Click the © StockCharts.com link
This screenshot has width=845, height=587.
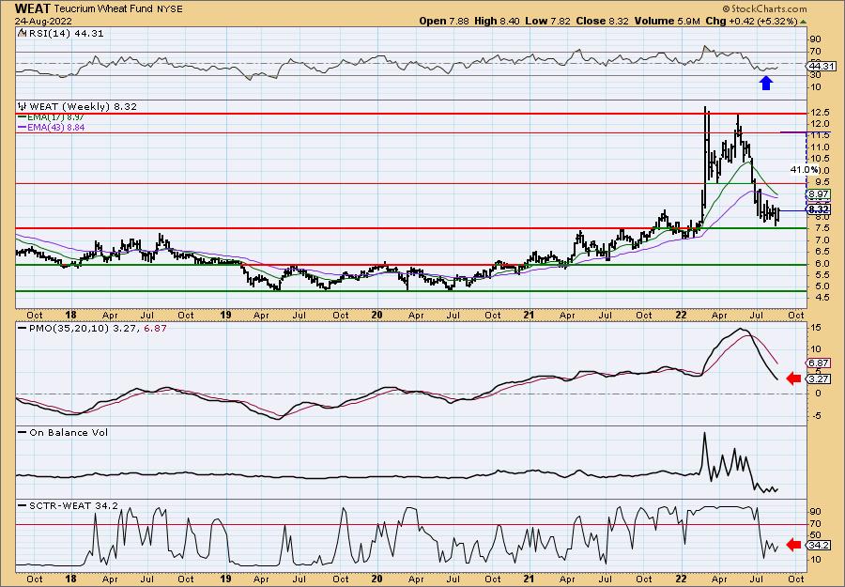[764, 8]
